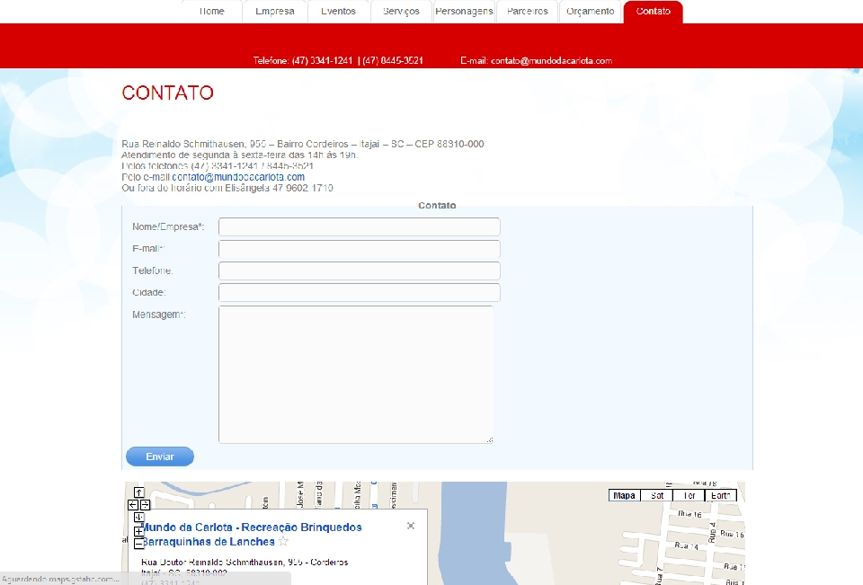This screenshot has height=585, width=863.
Task: Click the contato@mundodacarlota.com email link
Action: tap(238, 177)
